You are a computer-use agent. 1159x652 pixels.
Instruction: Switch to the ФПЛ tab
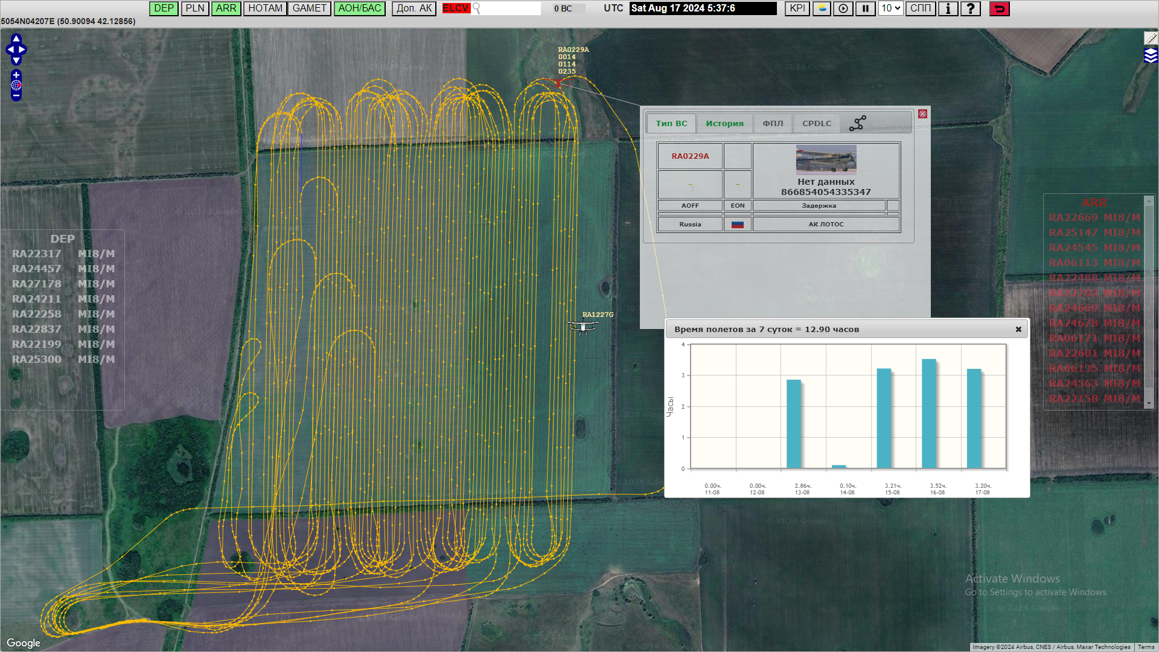tap(773, 123)
